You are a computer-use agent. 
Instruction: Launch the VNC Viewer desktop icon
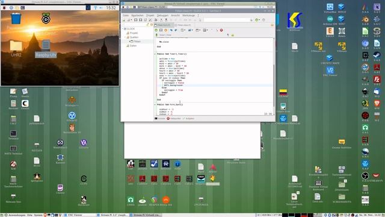pos(330,72)
